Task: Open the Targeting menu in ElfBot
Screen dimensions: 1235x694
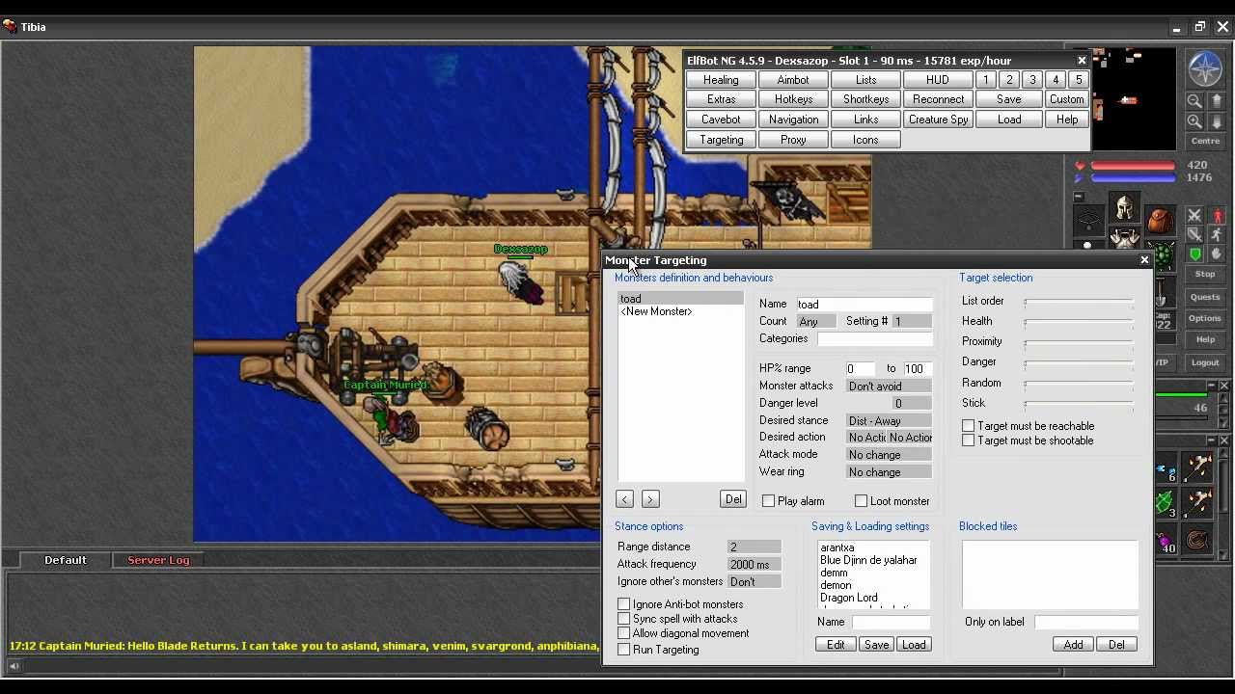Action: (721, 140)
